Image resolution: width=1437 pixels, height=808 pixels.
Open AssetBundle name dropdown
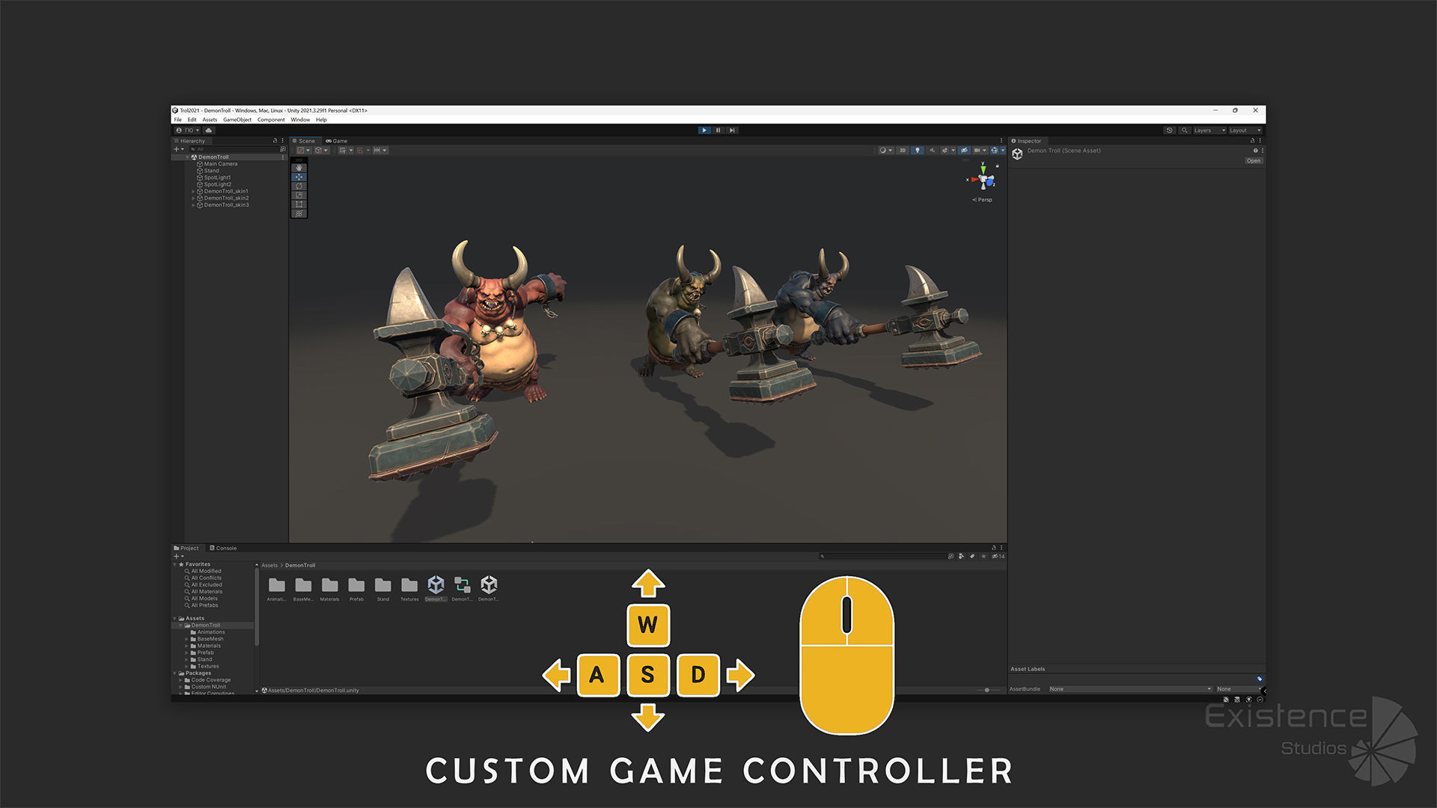point(1129,689)
